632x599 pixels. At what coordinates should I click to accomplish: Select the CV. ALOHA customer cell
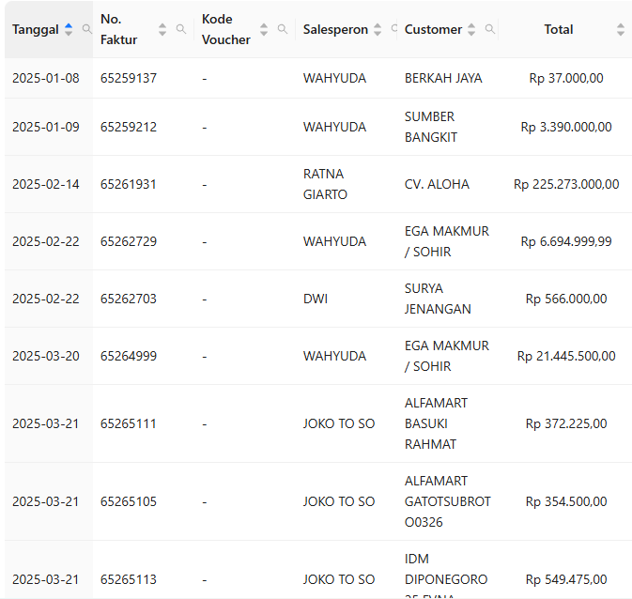click(x=437, y=185)
